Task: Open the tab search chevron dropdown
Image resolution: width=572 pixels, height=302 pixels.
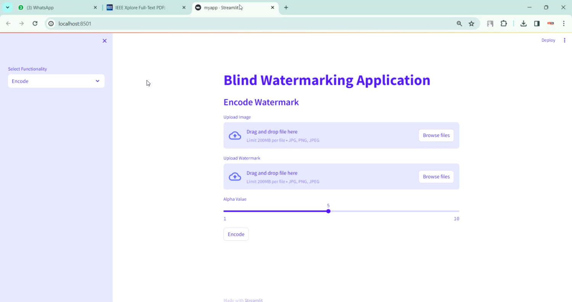Action: pyautogui.click(x=8, y=8)
